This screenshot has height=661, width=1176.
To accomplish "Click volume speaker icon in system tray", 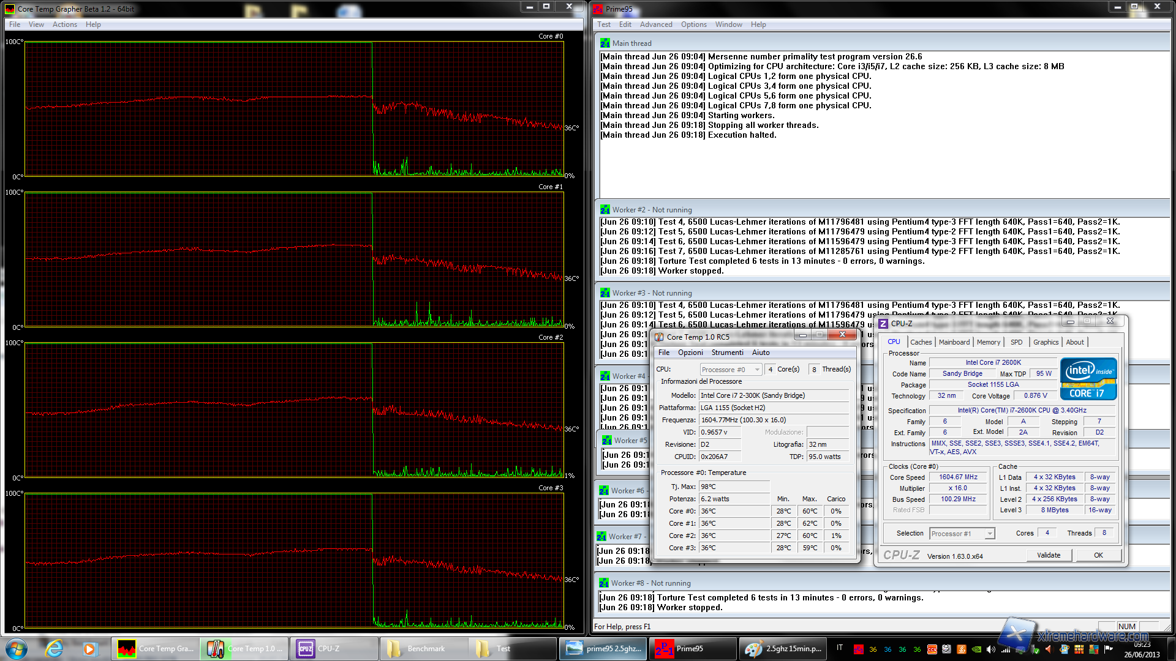I will 990,649.
